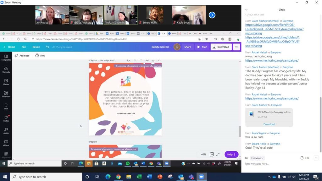Show next Zoom participants with blue arrow

(x=212, y=15)
